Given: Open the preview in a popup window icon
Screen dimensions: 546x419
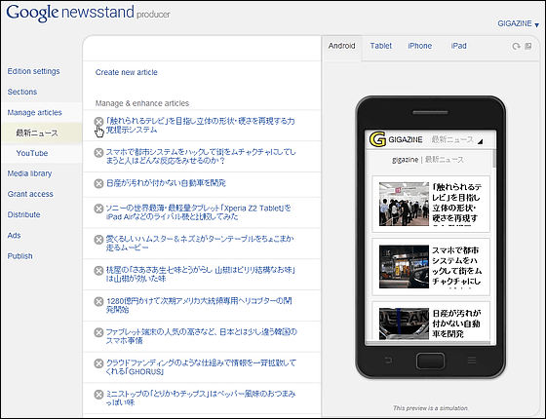Looking at the screenshot, I should click(528, 46).
